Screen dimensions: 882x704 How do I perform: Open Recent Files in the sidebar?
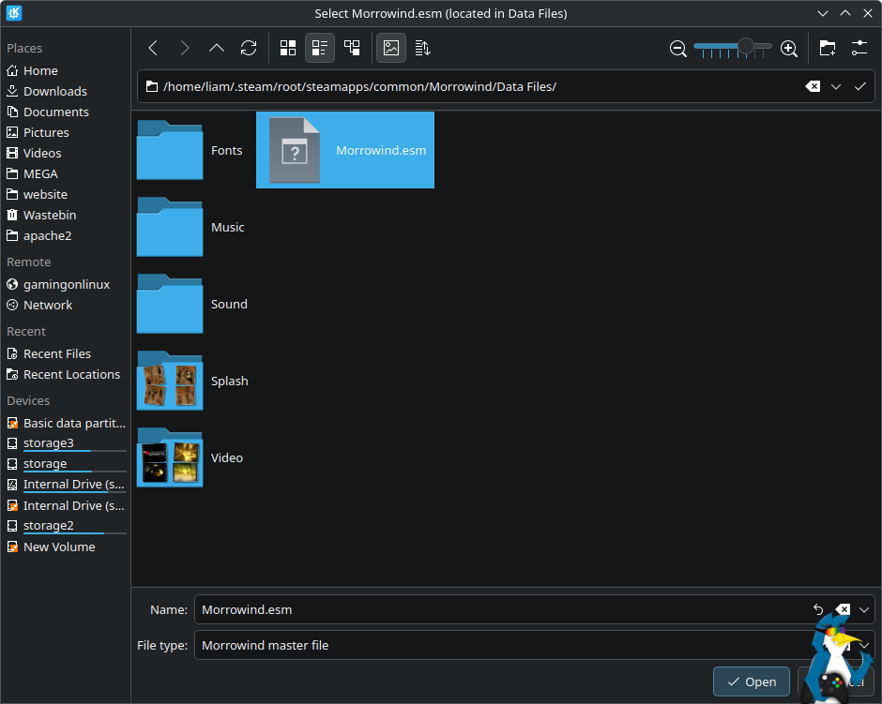point(56,353)
